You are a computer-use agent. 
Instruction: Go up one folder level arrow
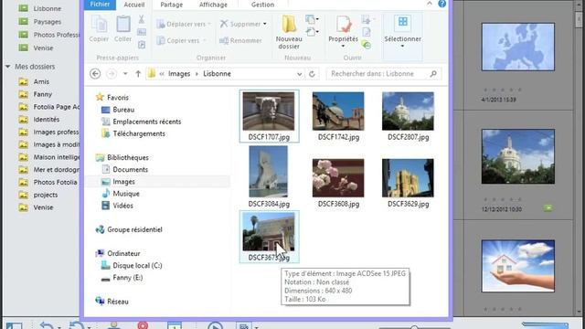(x=138, y=74)
